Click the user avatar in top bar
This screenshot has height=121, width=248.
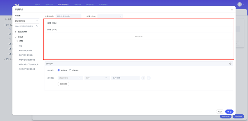pos(240,4)
